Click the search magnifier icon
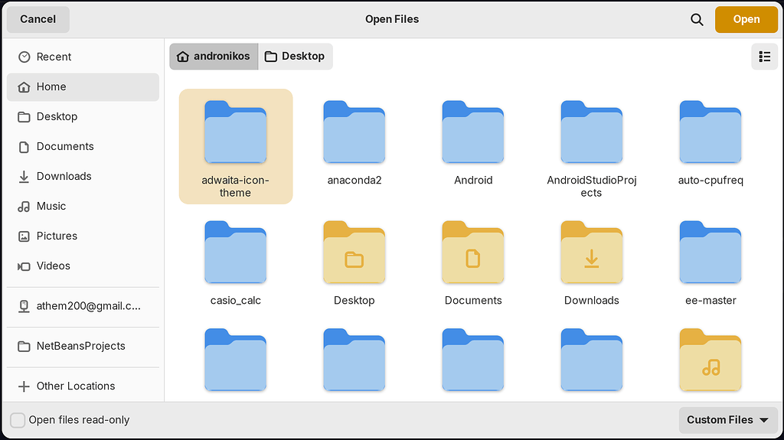 coord(697,19)
